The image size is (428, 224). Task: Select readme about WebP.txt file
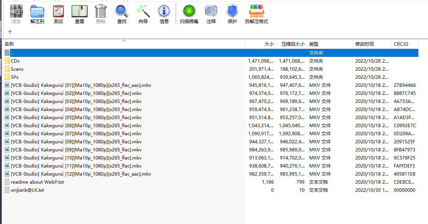point(37,182)
